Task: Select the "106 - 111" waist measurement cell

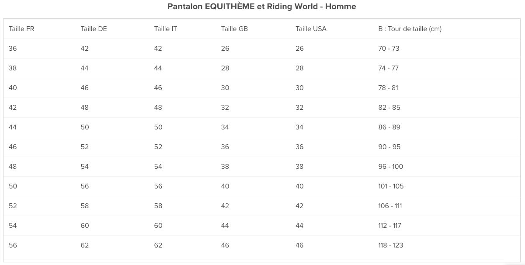Action: [390, 206]
